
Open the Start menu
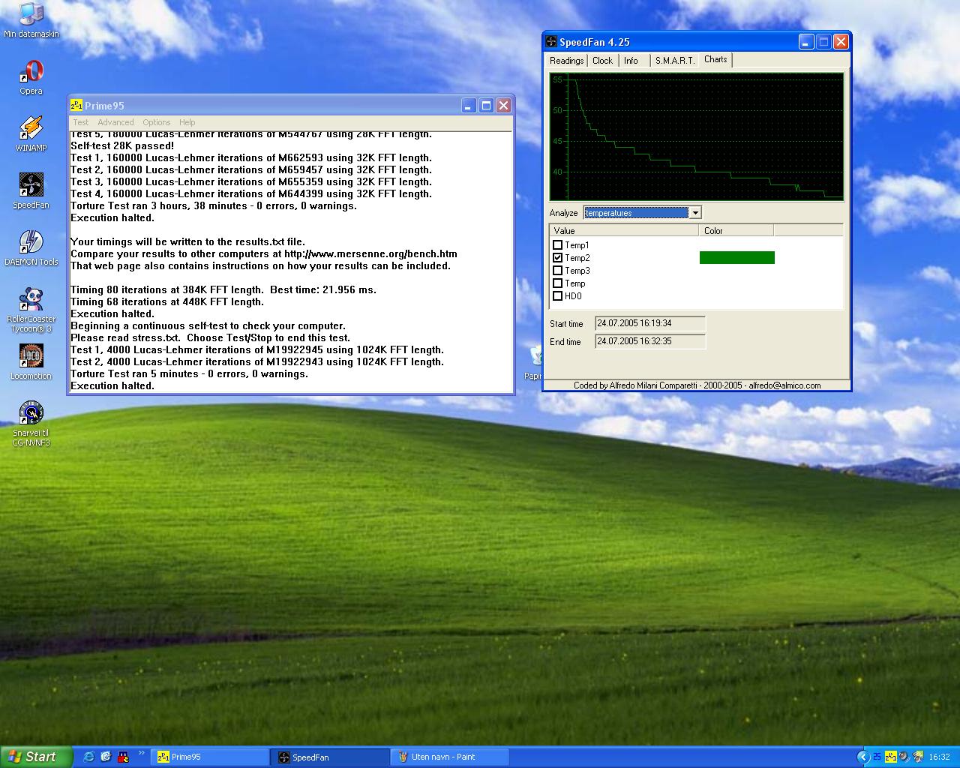click(x=37, y=757)
